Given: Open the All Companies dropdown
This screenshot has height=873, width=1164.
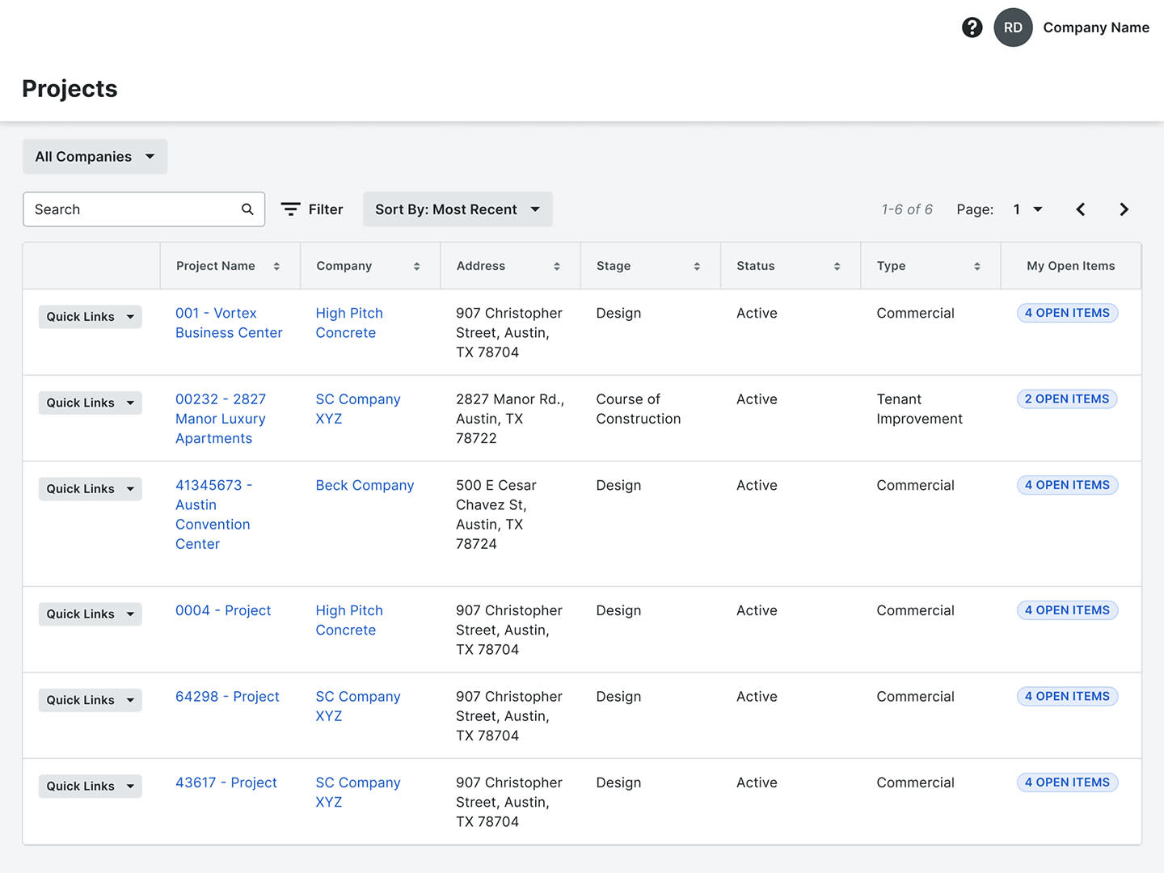Looking at the screenshot, I should (x=94, y=156).
